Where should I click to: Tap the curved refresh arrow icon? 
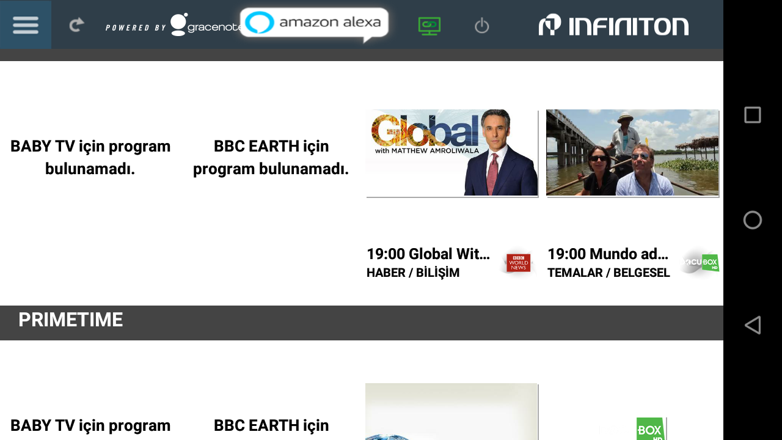(x=76, y=25)
